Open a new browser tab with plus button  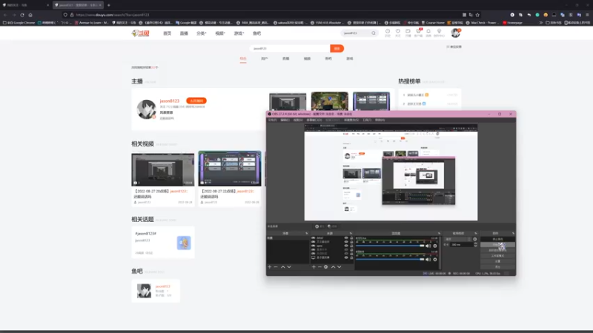(108, 5)
